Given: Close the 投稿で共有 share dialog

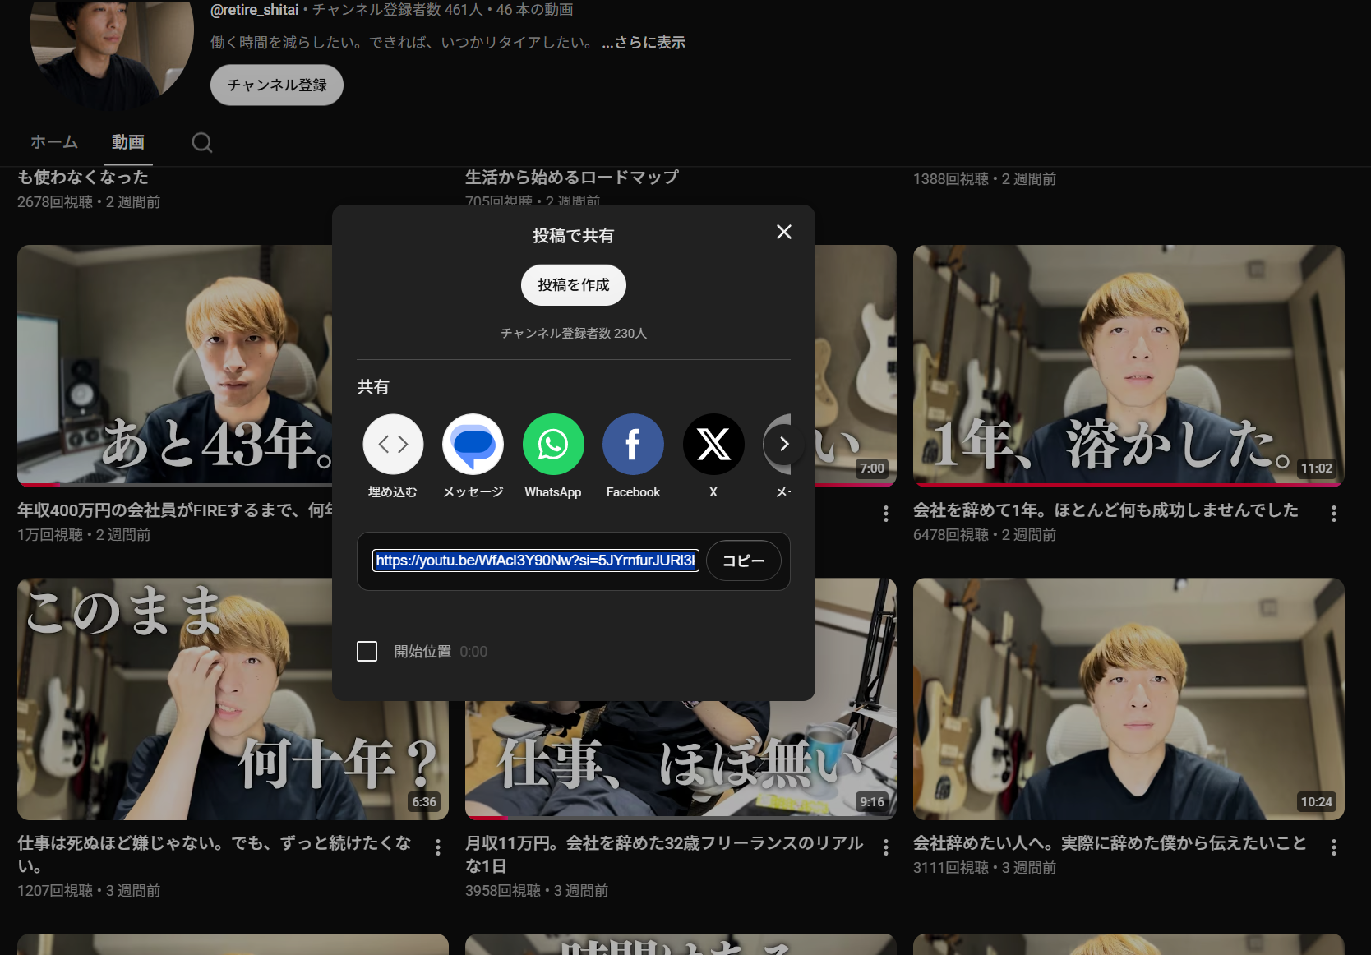Looking at the screenshot, I should pos(784,233).
